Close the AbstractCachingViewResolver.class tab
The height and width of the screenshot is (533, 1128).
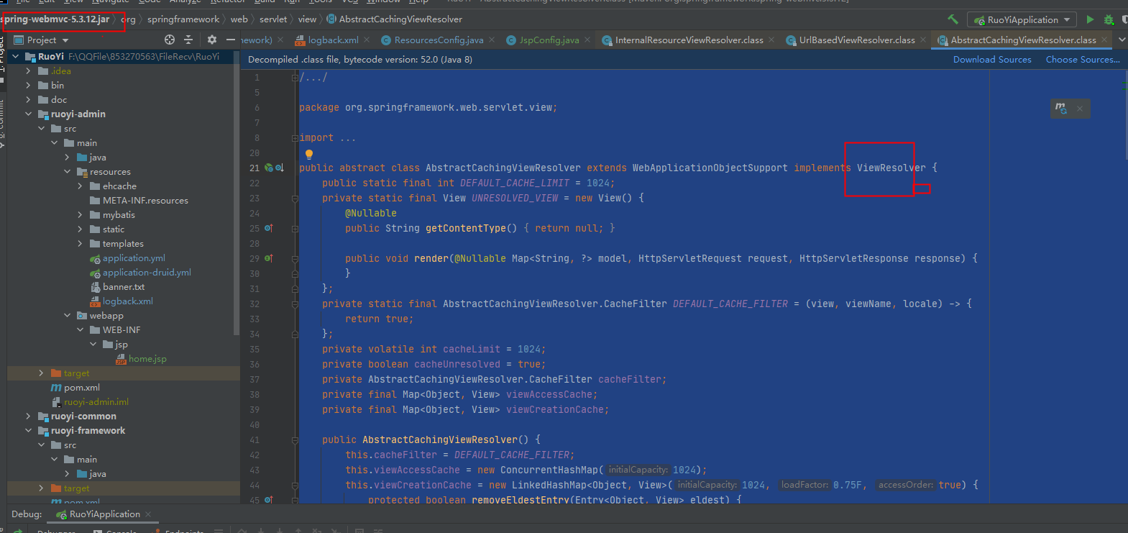[1104, 40]
